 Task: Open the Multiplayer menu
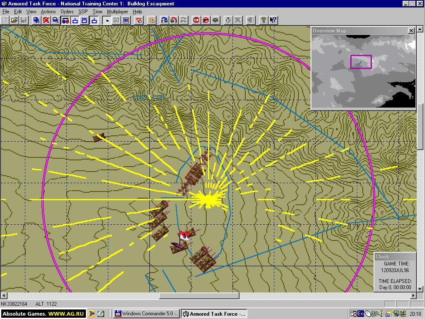[x=117, y=12]
